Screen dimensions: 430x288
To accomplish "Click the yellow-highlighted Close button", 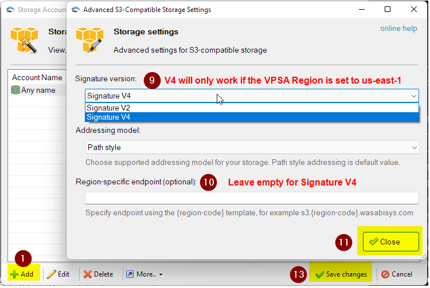I will [391, 242].
